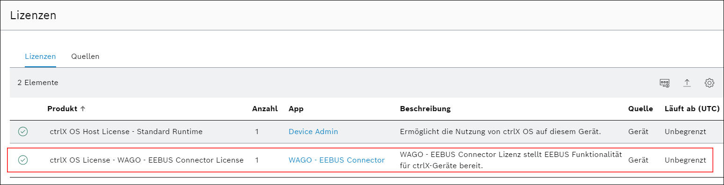Select the WAGO EEBUS Connector License product name
Screen dimensions: 724x185
pos(146,160)
